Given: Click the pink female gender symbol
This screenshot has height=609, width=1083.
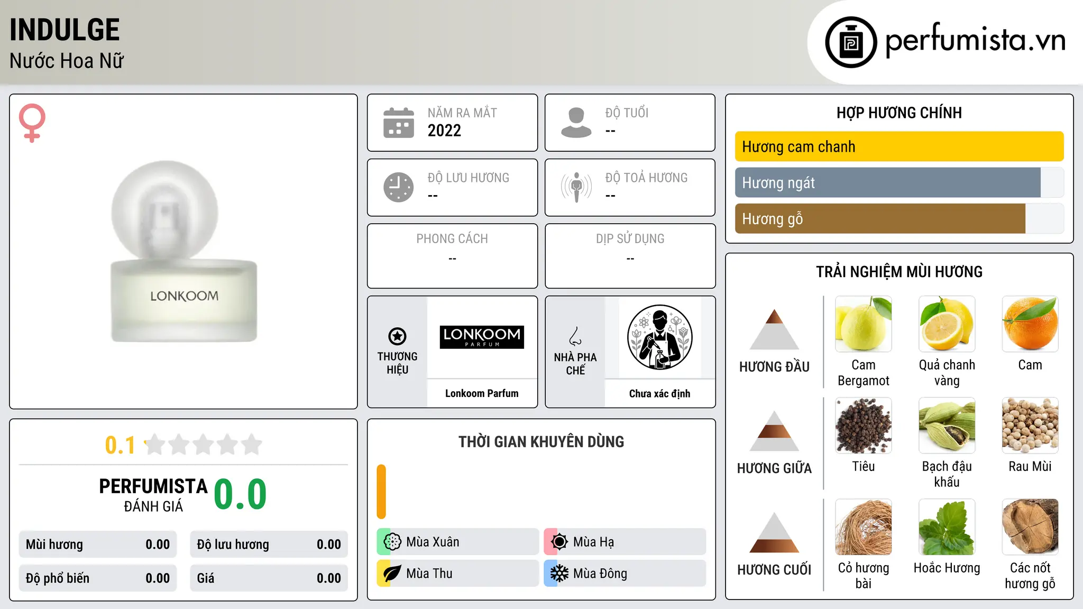Looking at the screenshot, I should pos(32,123).
